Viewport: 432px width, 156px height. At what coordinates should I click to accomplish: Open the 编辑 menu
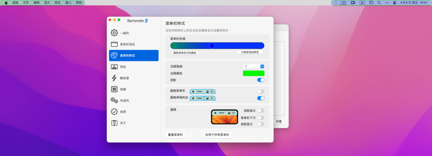click(36, 3)
